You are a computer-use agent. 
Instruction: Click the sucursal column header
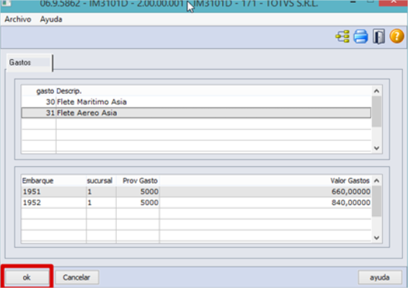[x=101, y=181]
